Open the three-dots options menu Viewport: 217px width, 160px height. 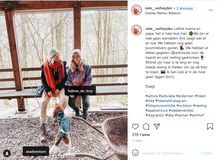point(211,10)
